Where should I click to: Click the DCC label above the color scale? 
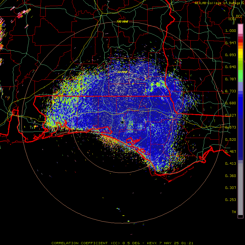(239, 16)
